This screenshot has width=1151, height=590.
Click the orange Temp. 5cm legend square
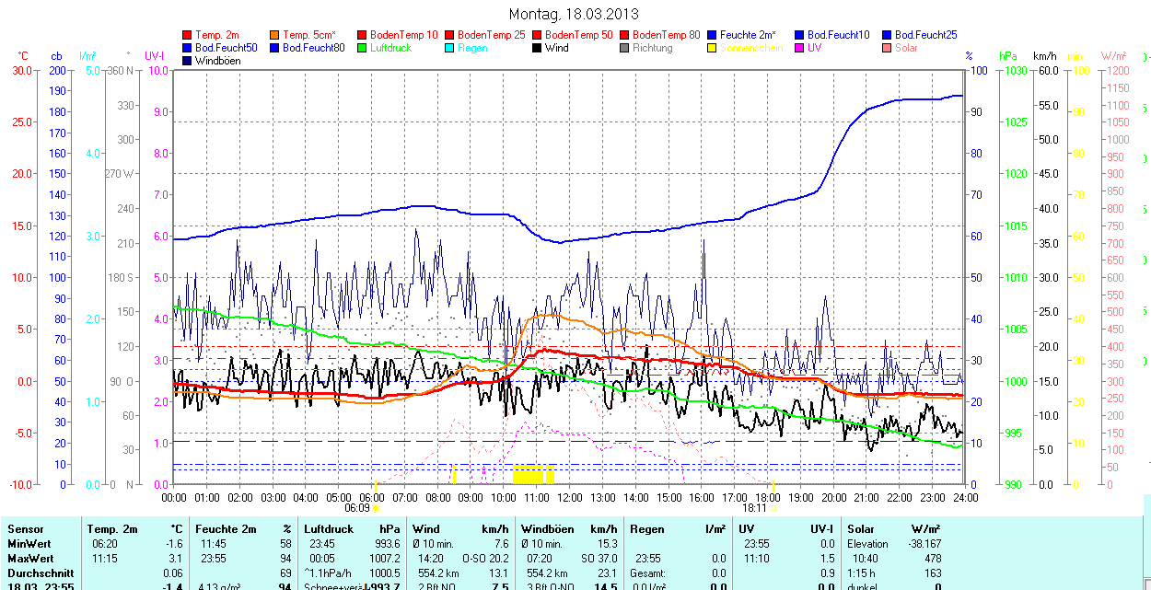pyautogui.click(x=275, y=35)
